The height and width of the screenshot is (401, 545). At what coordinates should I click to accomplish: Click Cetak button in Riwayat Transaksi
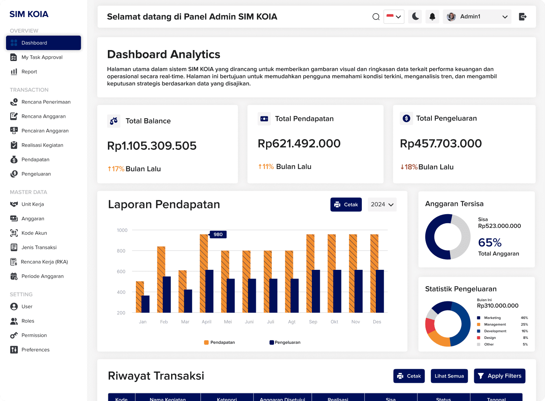click(409, 376)
